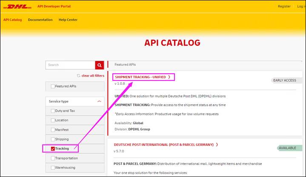The image size is (306, 177).
Task: Check the Warehousing checkbox
Action: (x=53, y=168)
